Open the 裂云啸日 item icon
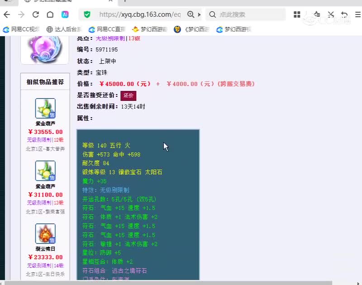The width and height of the screenshot is (362, 285). tap(45, 233)
